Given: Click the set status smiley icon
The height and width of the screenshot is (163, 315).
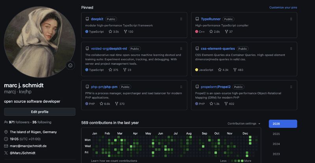Looking at the screenshot, I should (x=70, y=66).
